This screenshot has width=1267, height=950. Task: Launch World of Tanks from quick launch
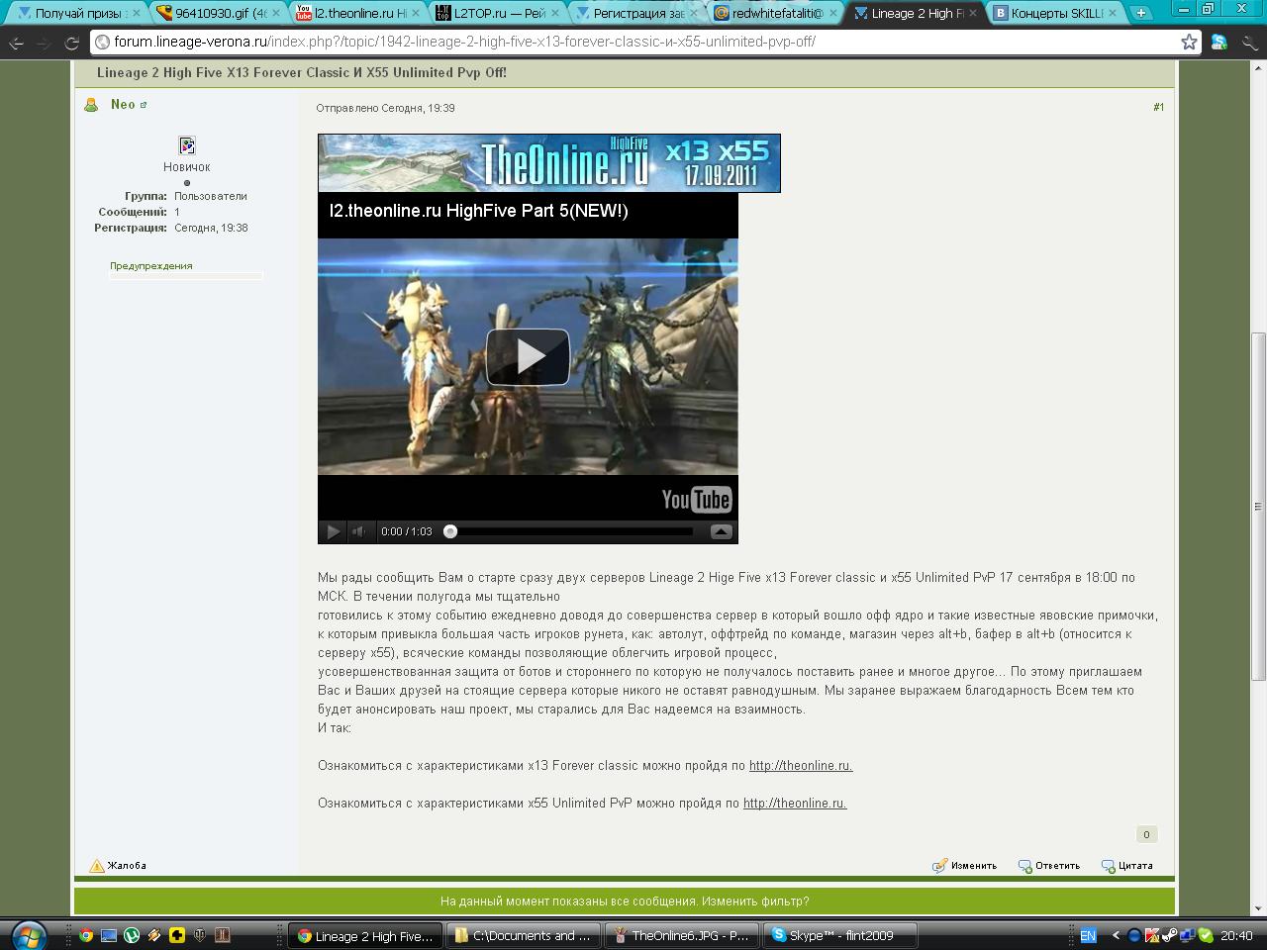tap(200, 935)
